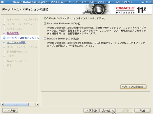Screen dimensions: 153x114
Task: Click the current step icon for データベースのエディション
Action: [4, 38]
